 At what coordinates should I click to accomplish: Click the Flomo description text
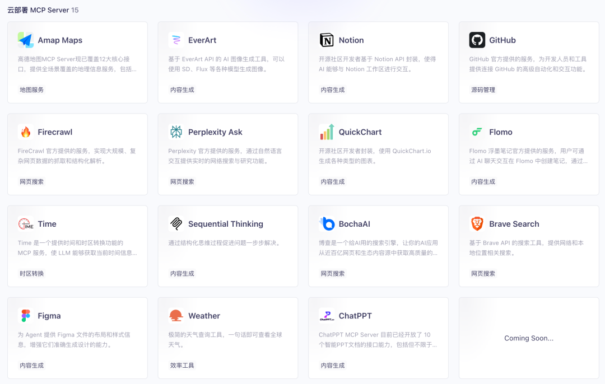click(x=528, y=156)
